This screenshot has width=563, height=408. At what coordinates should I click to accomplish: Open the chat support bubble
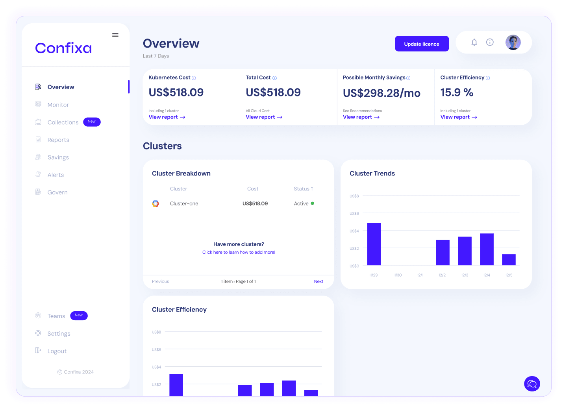click(x=532, y=384)
